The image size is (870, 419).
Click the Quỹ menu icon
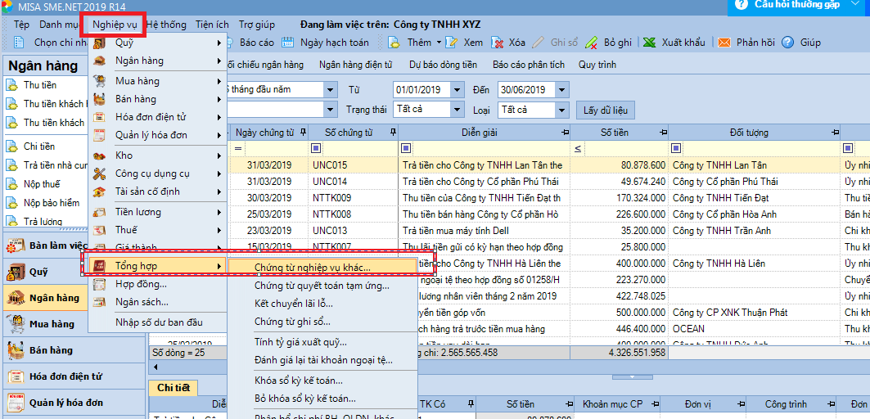coord(99,43)
